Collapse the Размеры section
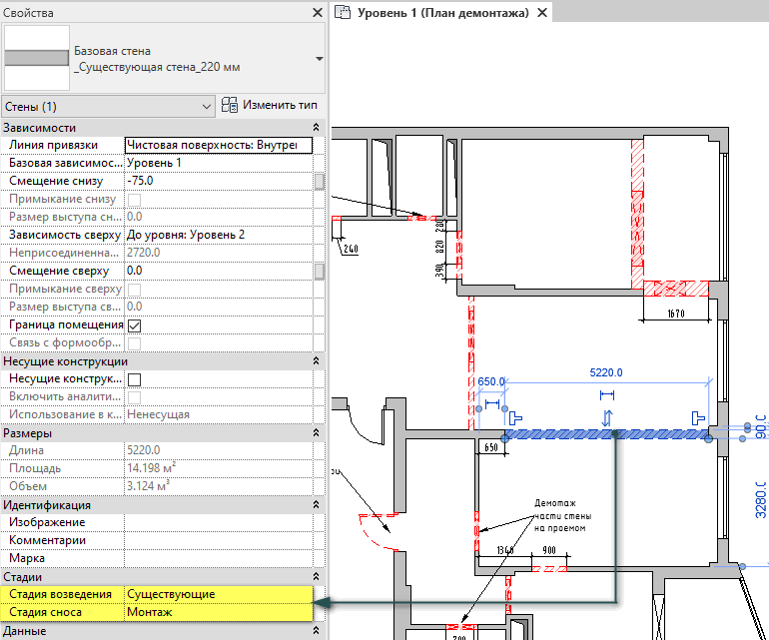The image size is (769, 640). [x=316, y=433]
